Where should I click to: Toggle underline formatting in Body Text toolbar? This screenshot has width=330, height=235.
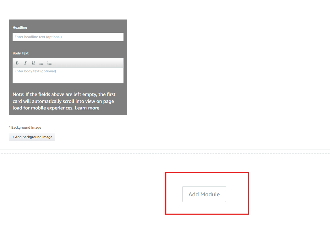point(33,63)
